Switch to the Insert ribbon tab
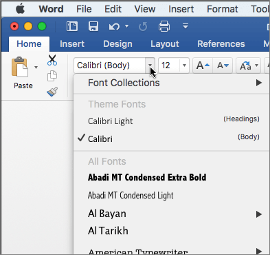The width and height of the screenshot is (270, 255). pos(72,44)
